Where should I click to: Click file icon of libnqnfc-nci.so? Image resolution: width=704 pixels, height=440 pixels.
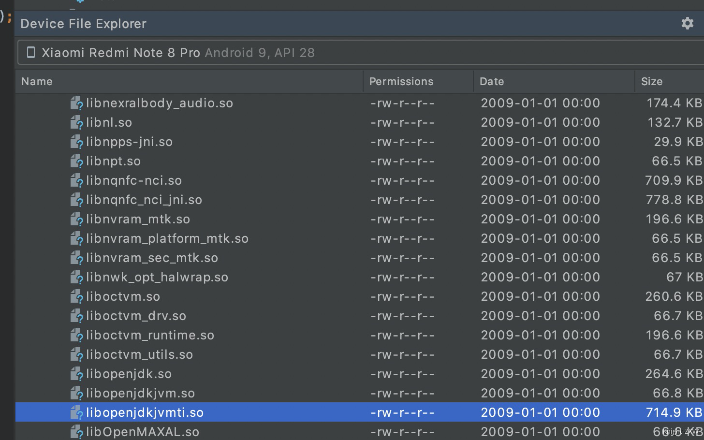point(76,180)
